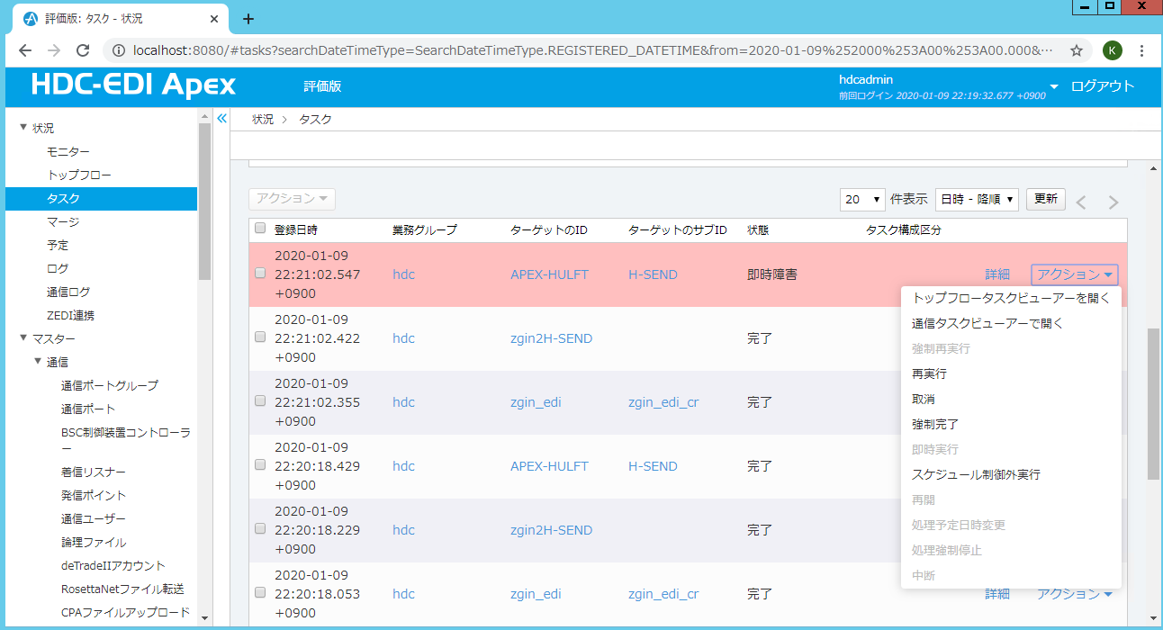Click the browser address bar URL

(x=592, y=50)
